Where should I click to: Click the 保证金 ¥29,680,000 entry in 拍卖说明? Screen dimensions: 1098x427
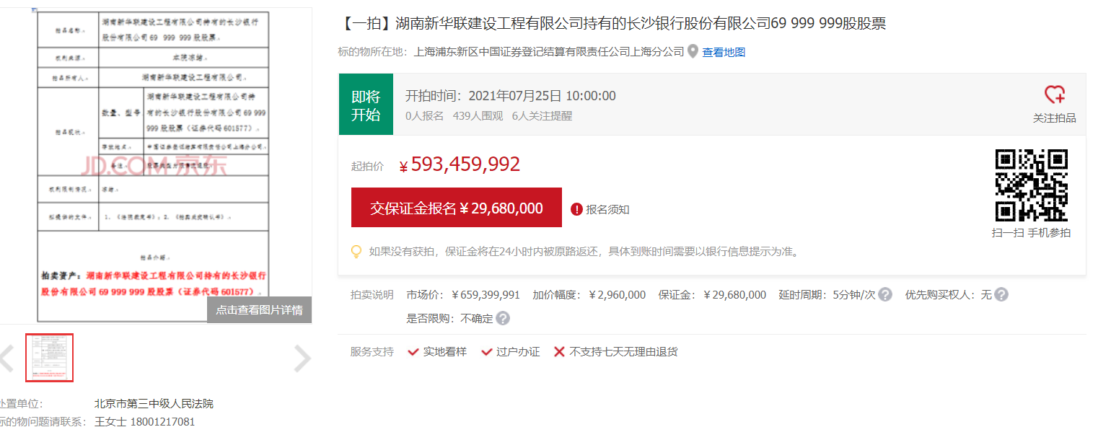point(712,294)
